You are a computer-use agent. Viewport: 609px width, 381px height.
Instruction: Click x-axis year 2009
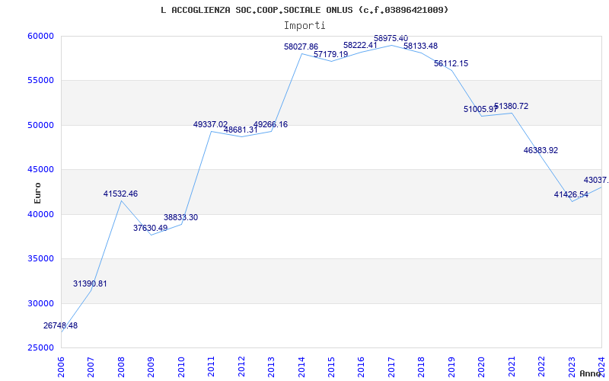pyautogui.click(x=151, y=367)
